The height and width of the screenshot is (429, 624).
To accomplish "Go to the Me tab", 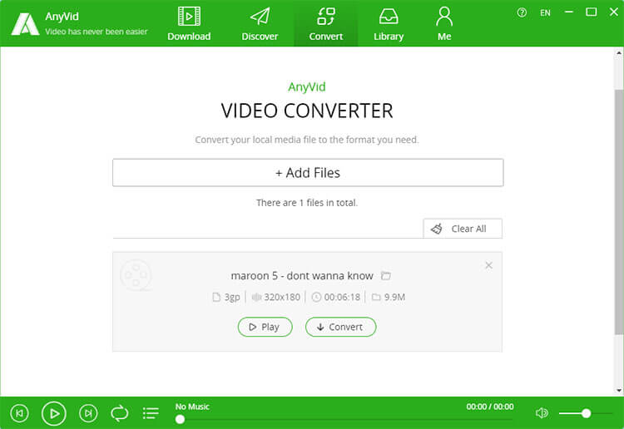I will [x=444, y=24].
